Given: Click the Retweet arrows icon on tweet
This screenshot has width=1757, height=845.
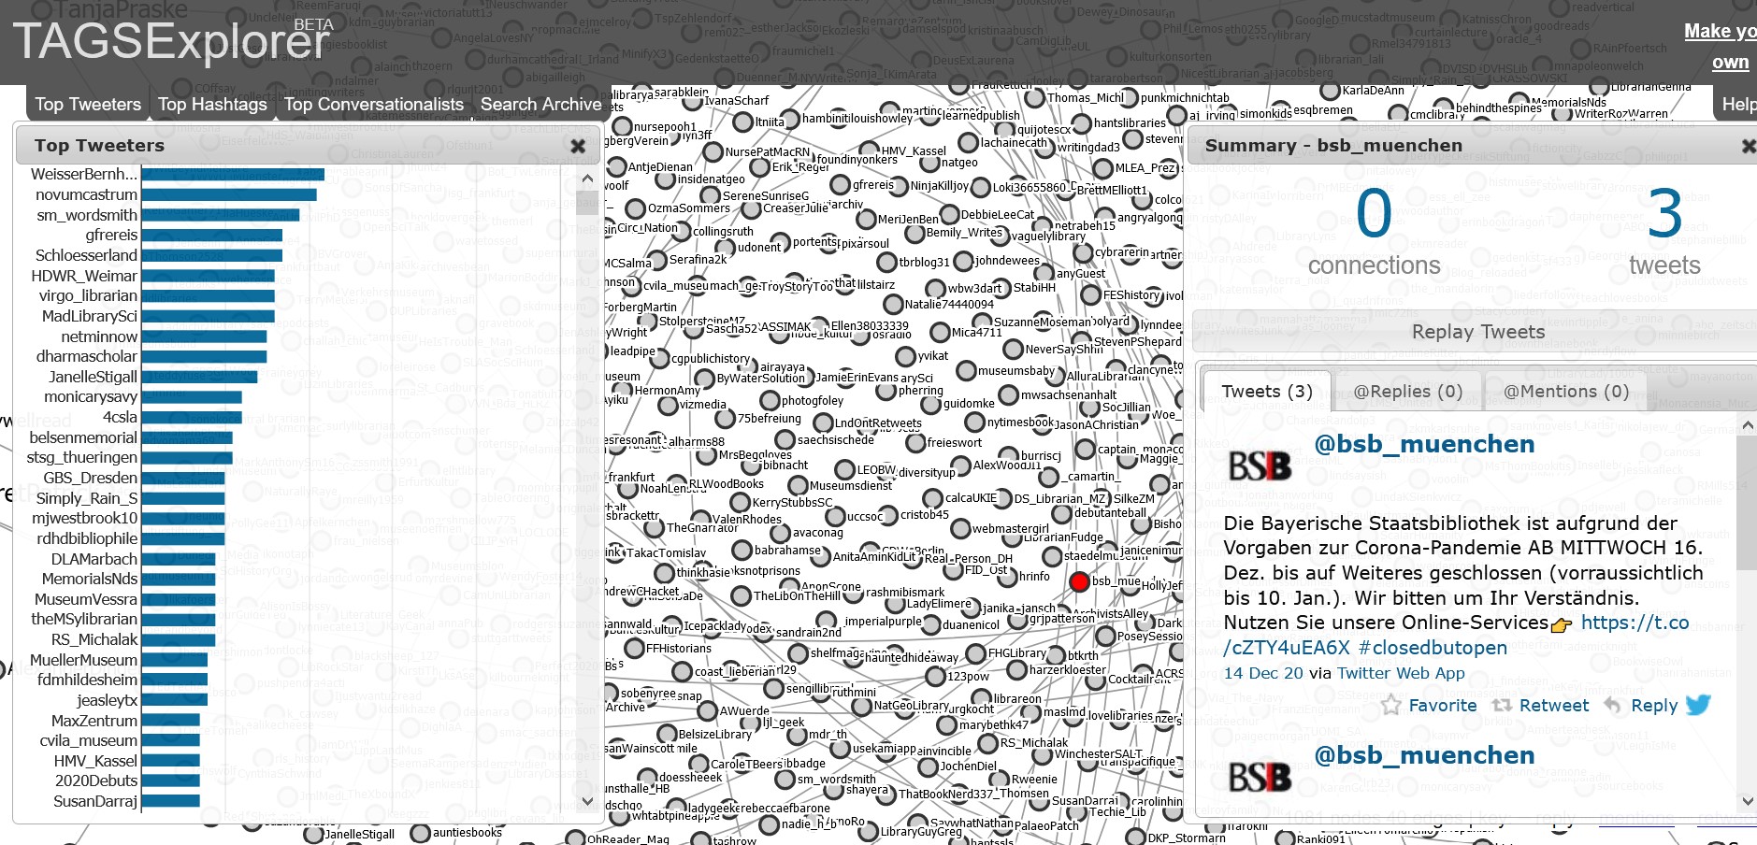Looking at the screenshot, I should tap(1502, 706).
